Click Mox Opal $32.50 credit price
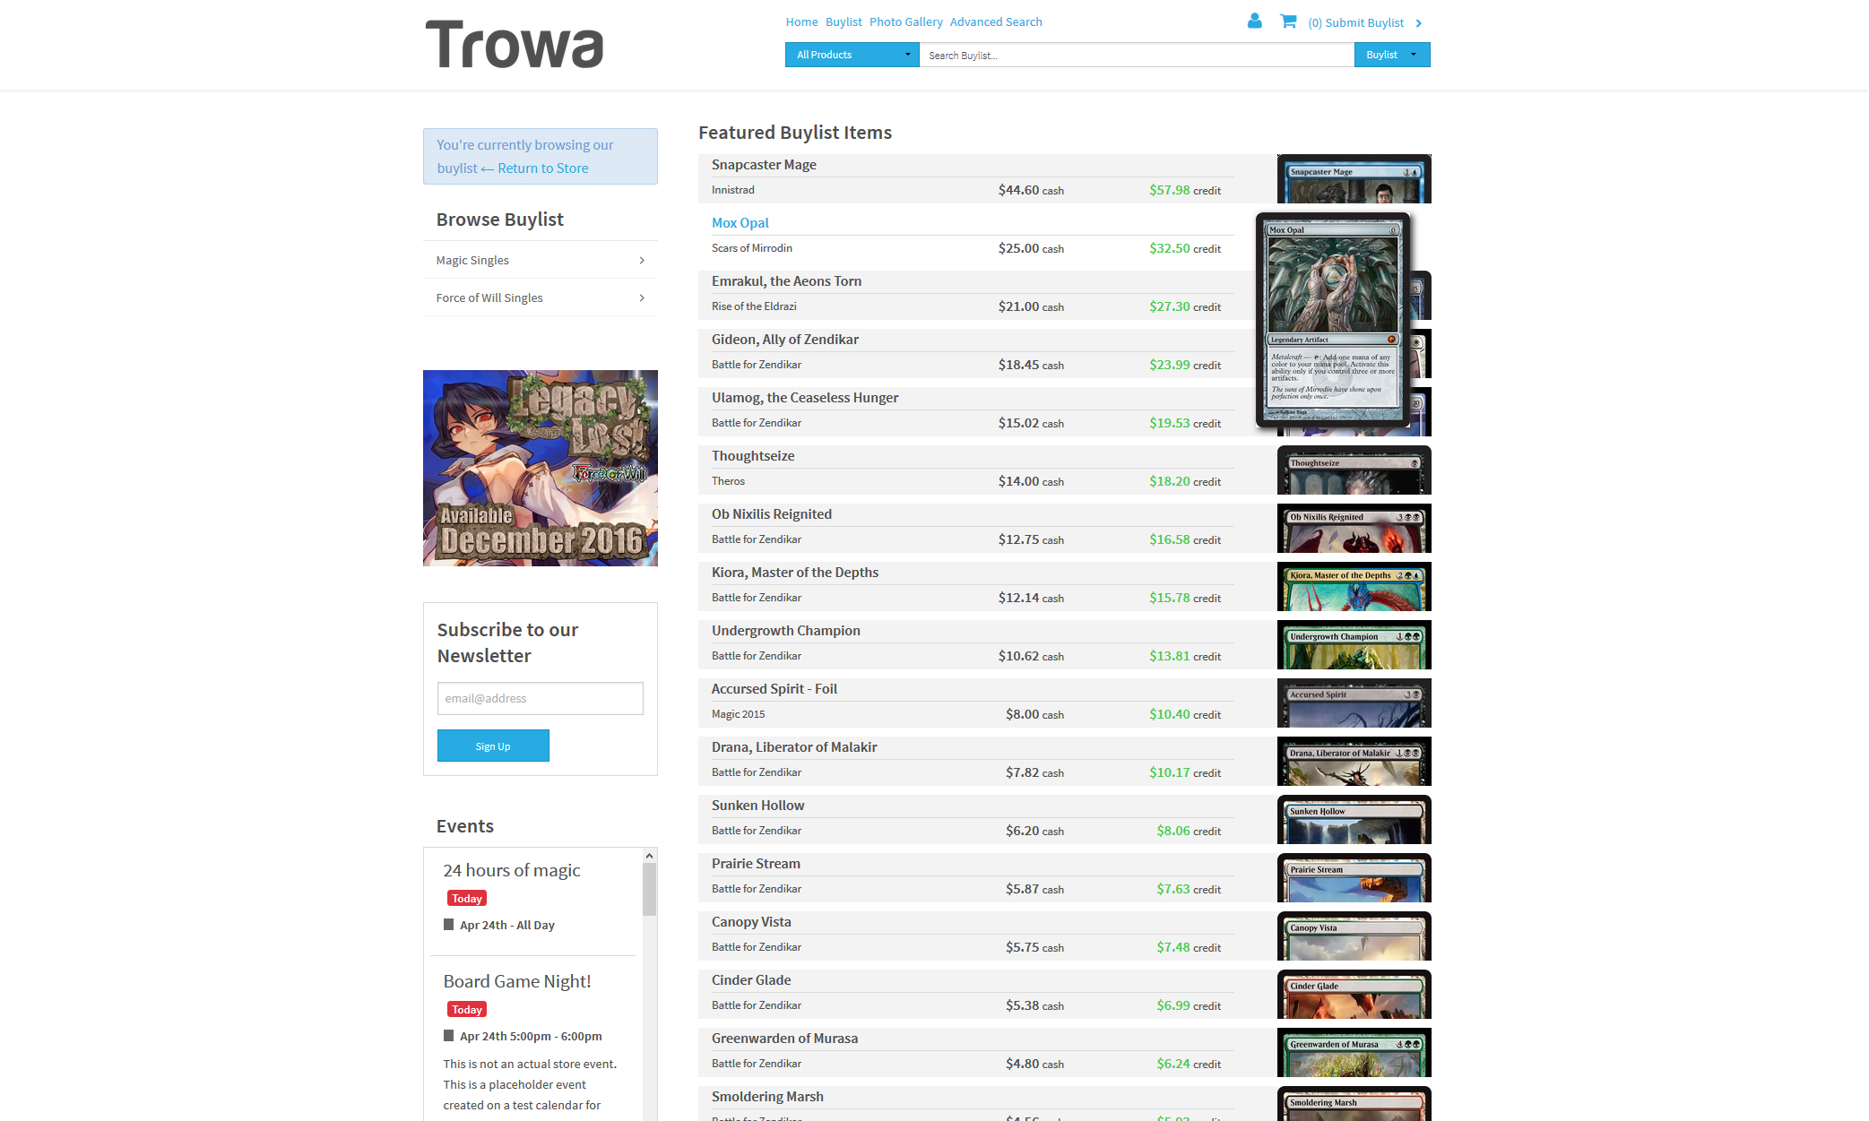 click(x=1185, y=248)
